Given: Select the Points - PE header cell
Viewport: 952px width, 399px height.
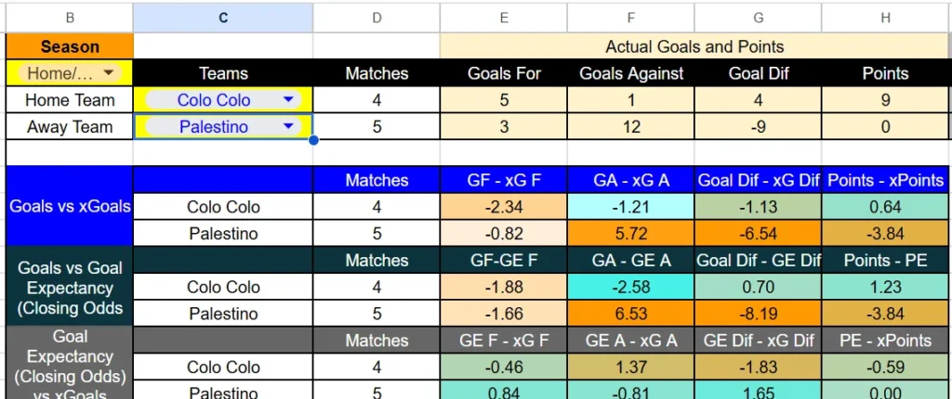Looking at the screenshot, I should tap(886, 261).
